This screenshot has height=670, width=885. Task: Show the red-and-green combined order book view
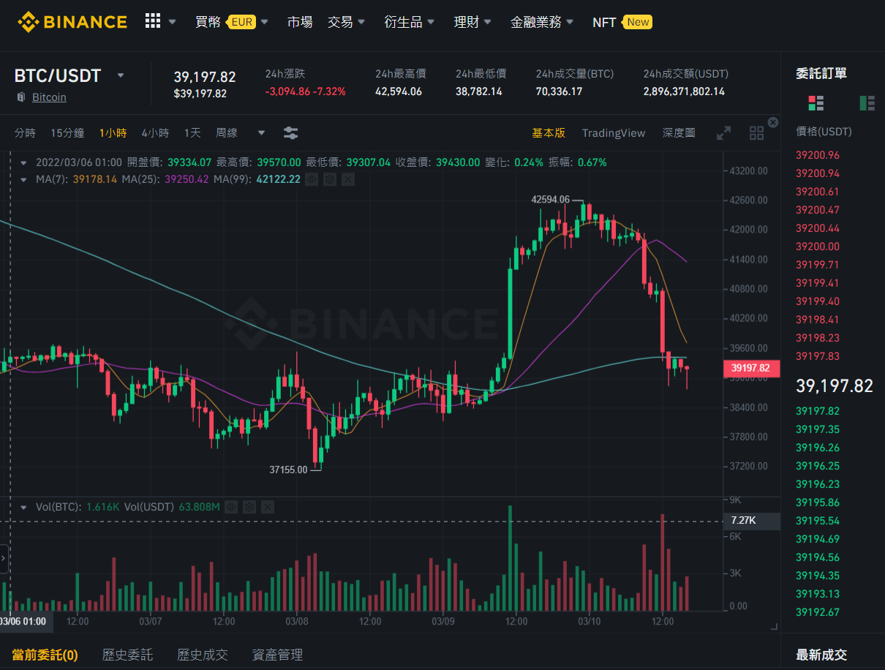pyautogui.click(x=816, y=102)
